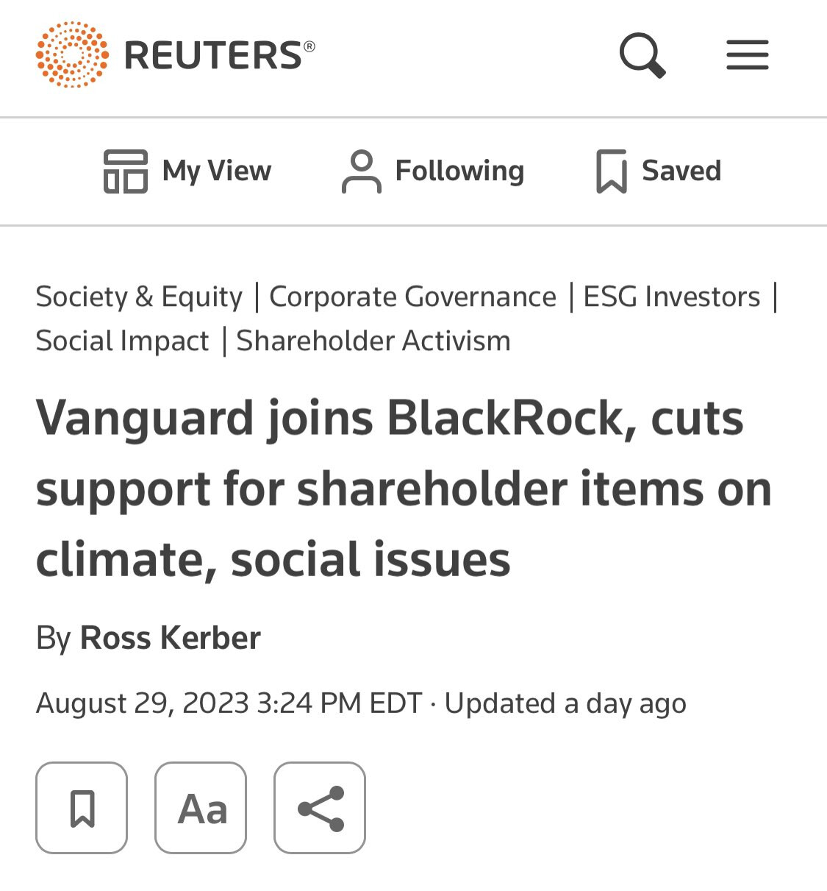Image resolution: width=827 pixels, height=891 pixels.
Task: Share the article using the share icon
Action: click(x=320, y=808)
